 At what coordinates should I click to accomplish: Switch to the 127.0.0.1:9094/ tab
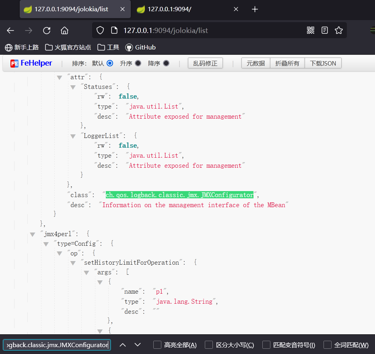pos(188,9)
